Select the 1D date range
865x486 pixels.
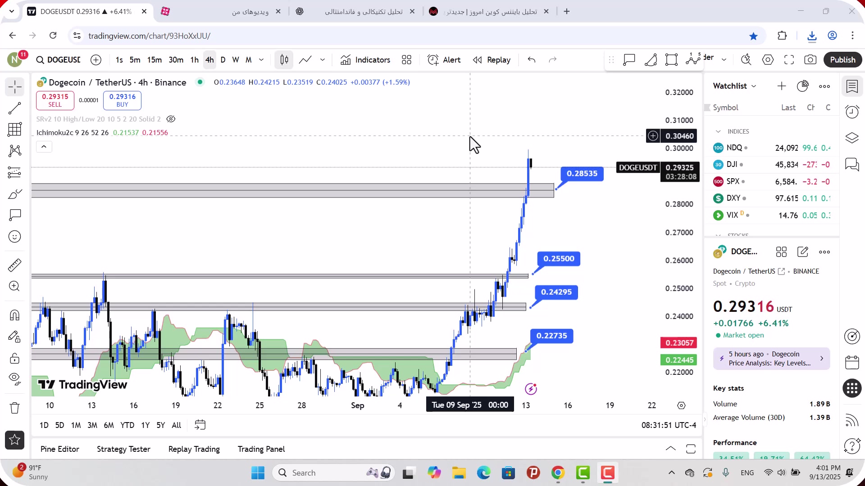click(x=44, y=425)
